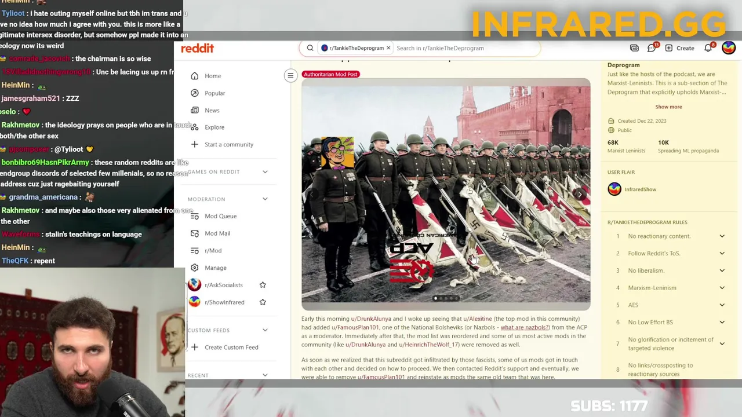Click the Mod Mail envelope icon
Image resolution: width=742 pixels, height=417 pixels.
(x=194, y=233)
